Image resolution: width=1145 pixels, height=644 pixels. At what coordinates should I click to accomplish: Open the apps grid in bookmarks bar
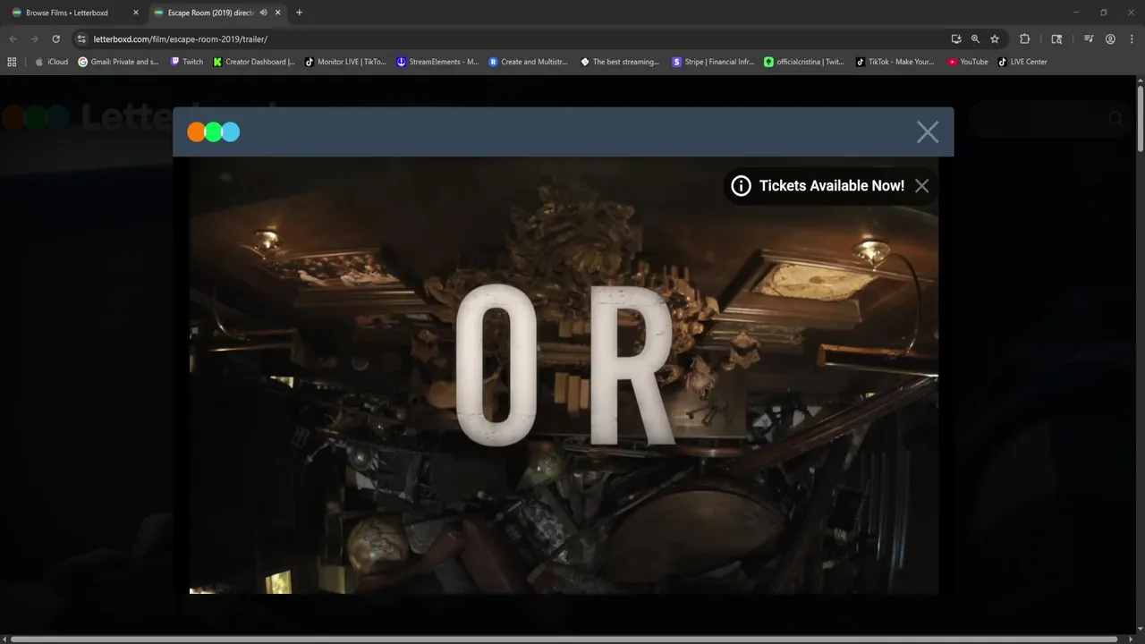click(12, 62)
